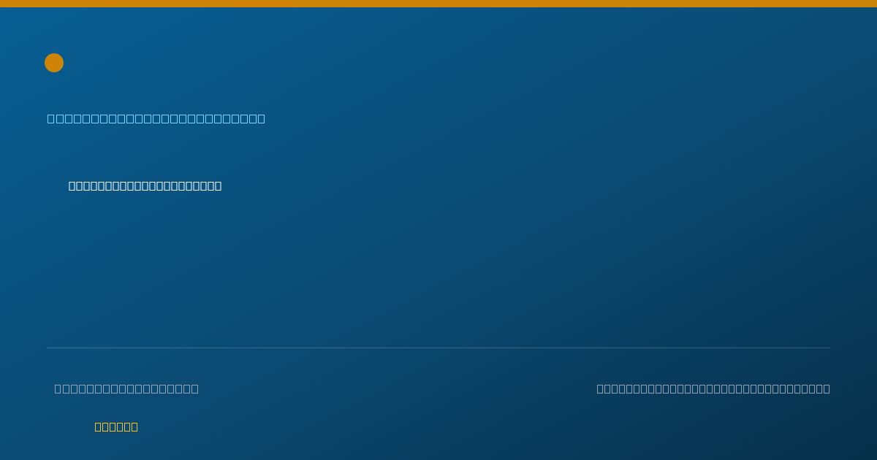Click the orange circle icon

[x=54, y=63]
